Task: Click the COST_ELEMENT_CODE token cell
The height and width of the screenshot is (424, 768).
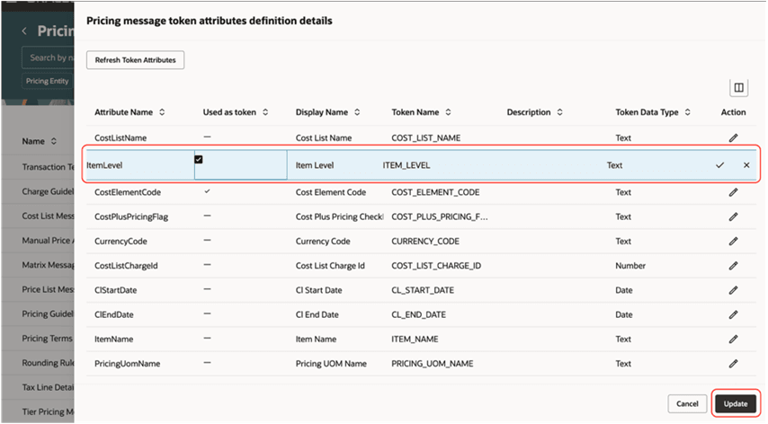Action: pyautogui.click(x=435, y=192)
